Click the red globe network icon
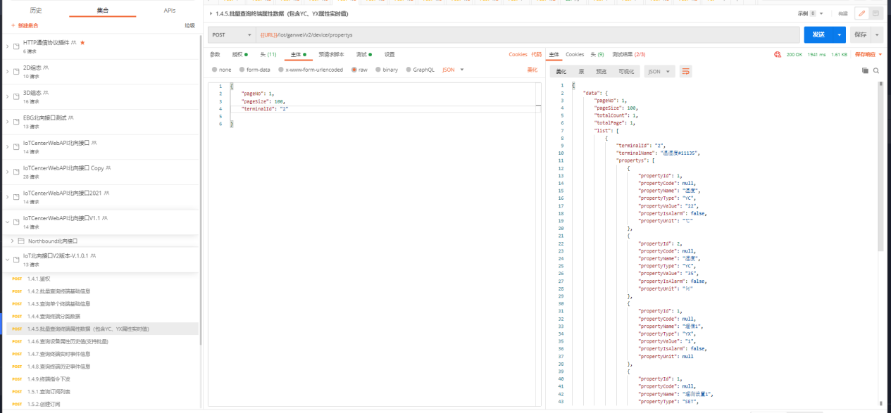This screenshot has width=891, height=413. tap(778, 54)
